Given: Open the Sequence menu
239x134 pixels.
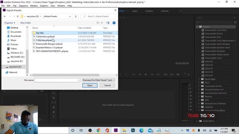Looking at the screenshot, I should point(23,6).
